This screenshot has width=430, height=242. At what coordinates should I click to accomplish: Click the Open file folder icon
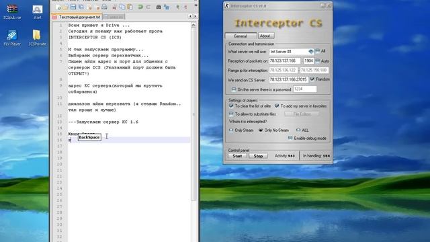pos(65,7)
